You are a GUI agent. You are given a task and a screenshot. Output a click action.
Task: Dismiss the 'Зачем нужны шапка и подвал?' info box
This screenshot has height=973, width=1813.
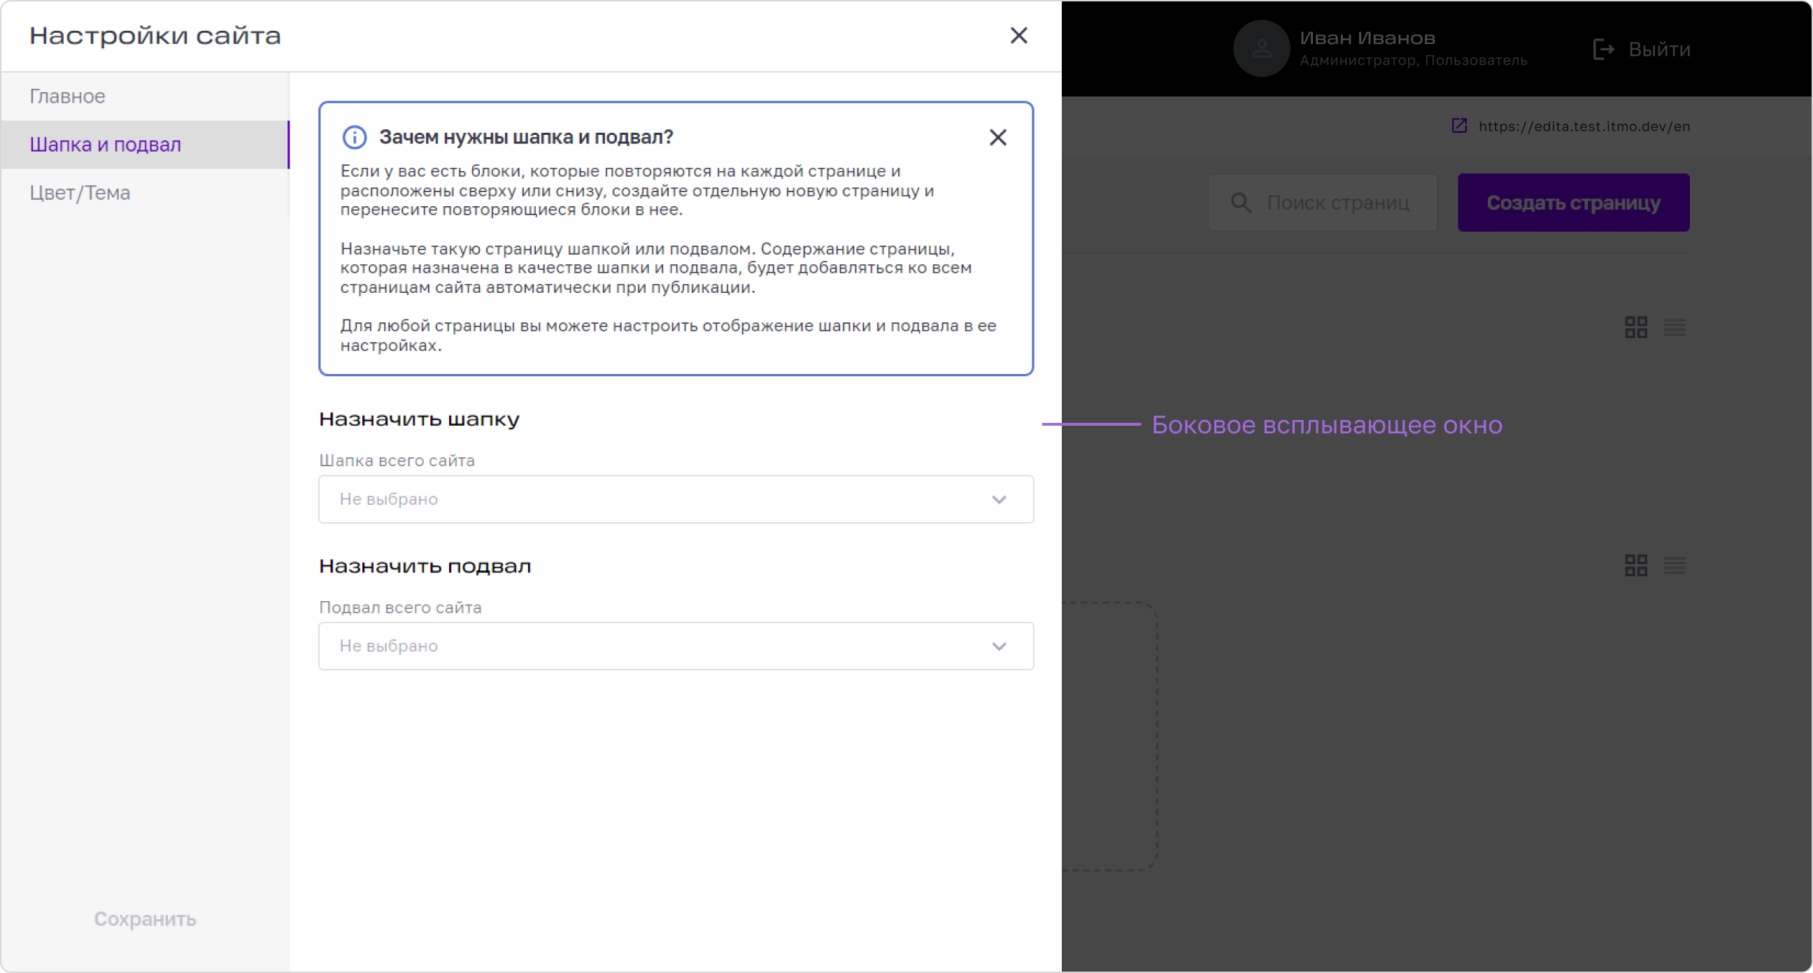tap(997, 137)
